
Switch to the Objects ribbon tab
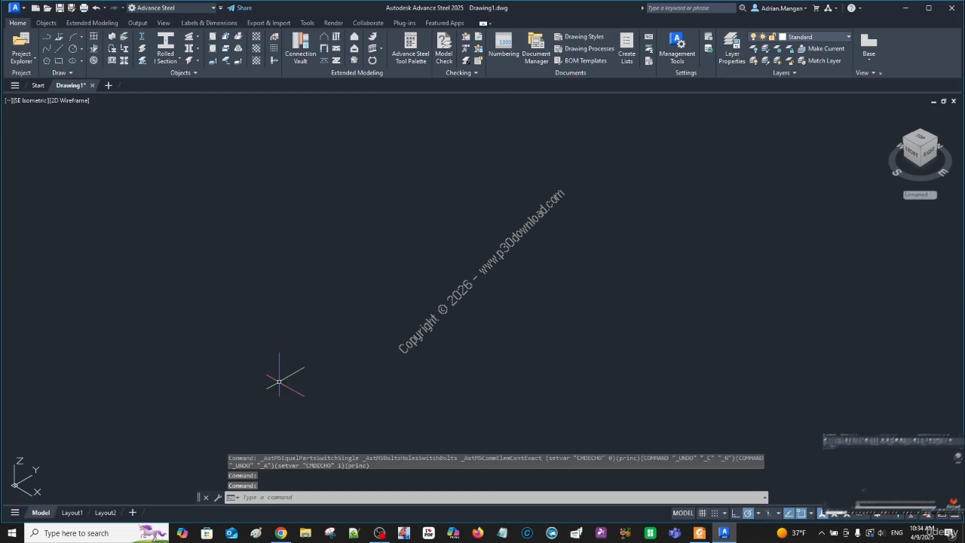(46, 23)
